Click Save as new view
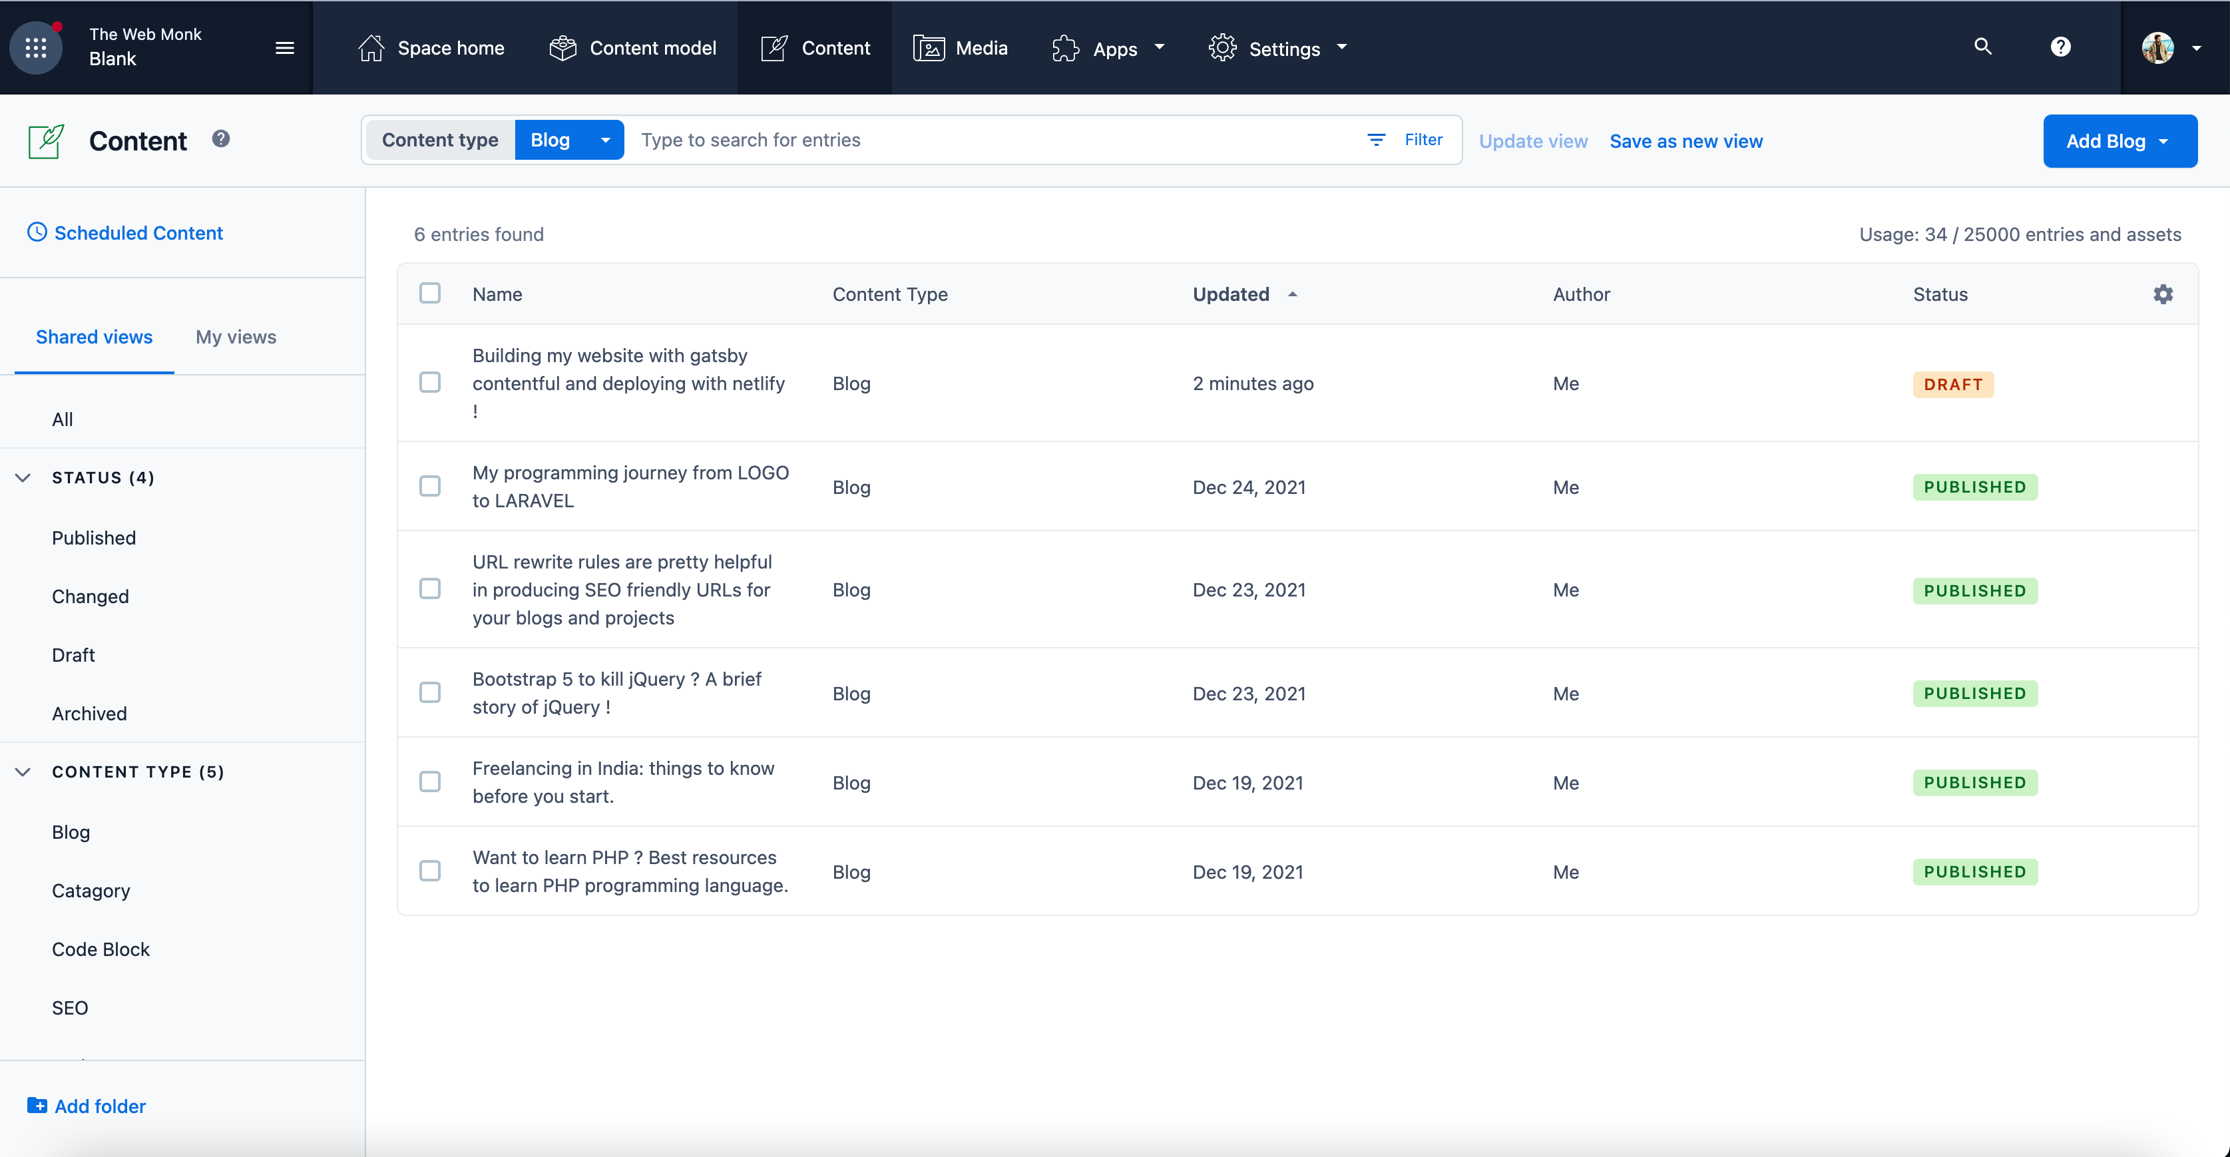This screenshot has width=2230, height=1157. [1685, 141]
